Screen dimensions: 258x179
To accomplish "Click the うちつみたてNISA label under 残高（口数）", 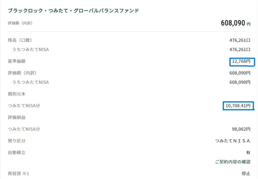I will (30, 50).
